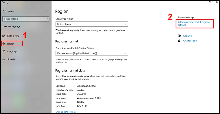220x114 pixels.
Task: Click the Home house icon in sidebar
Action: coord(4,12)
